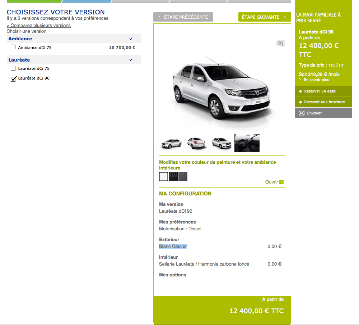Select the dark grey interior swatch

point(183,176)
